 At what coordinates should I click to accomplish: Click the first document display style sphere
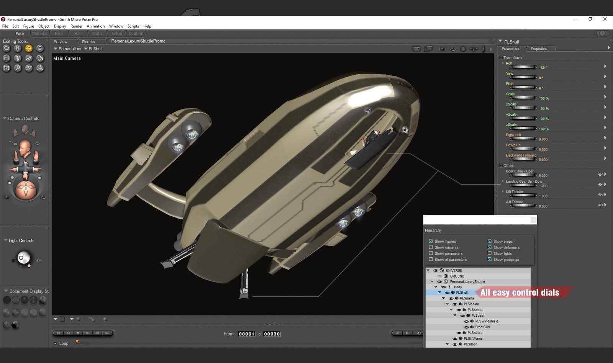[7, 300]
